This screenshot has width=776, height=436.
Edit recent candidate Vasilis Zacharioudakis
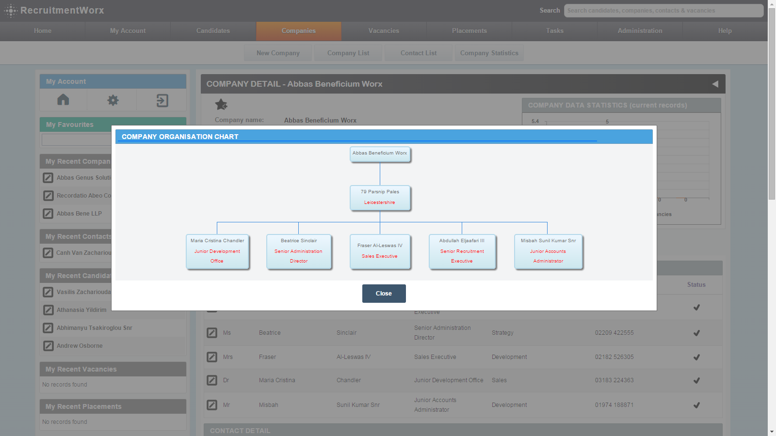click(x=48, y=292)
